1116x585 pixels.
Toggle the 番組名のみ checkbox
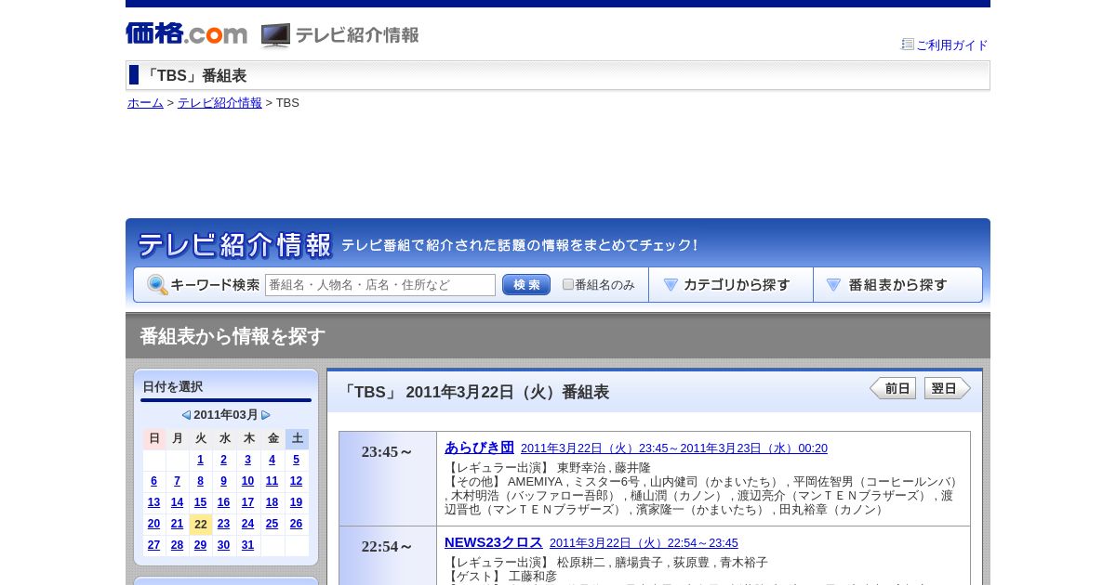click(568, 284)
